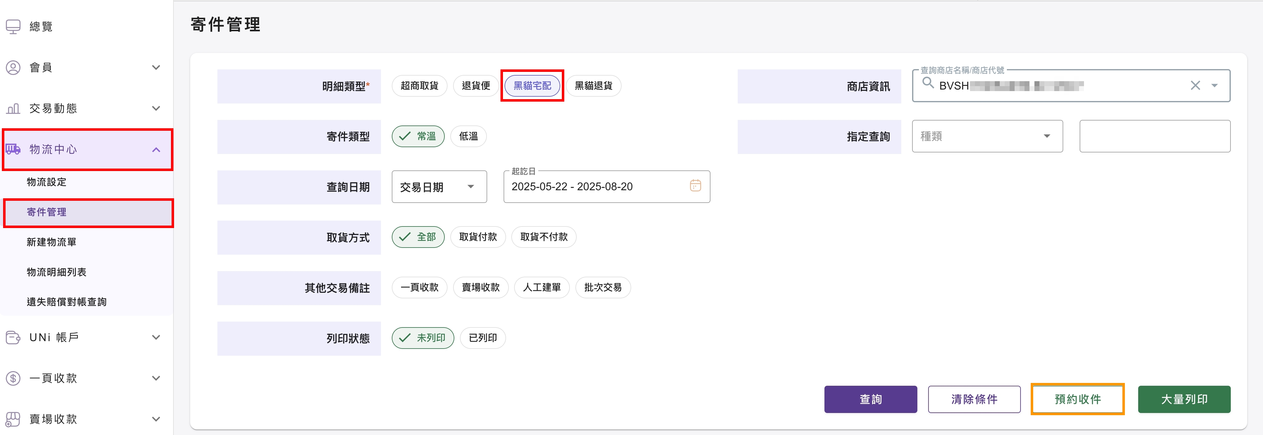This screenshot has height=435, width=1263.
Task: Collapse the 物流中心 menu chevron
Action: coord(156,150)
